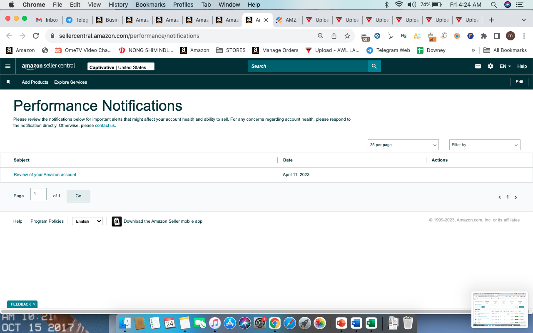Open the Bookmarks menu
The width and height of the screenshot is (533, 333).
click(x=151, y=5)
